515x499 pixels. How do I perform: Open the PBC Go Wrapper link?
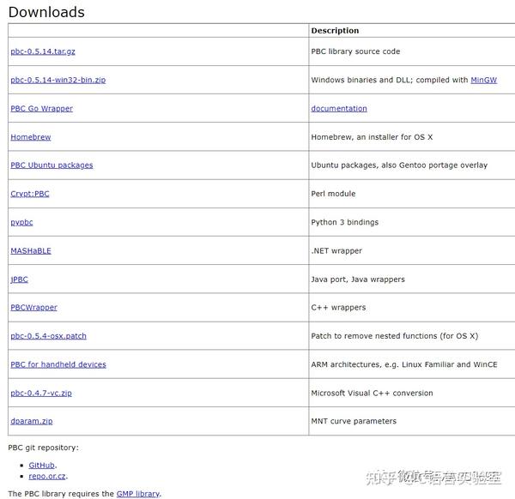point(42,109)
